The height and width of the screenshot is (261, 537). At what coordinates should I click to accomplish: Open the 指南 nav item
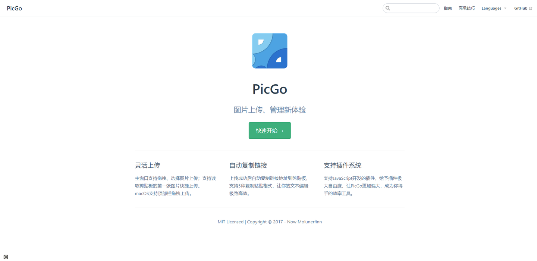447,8
